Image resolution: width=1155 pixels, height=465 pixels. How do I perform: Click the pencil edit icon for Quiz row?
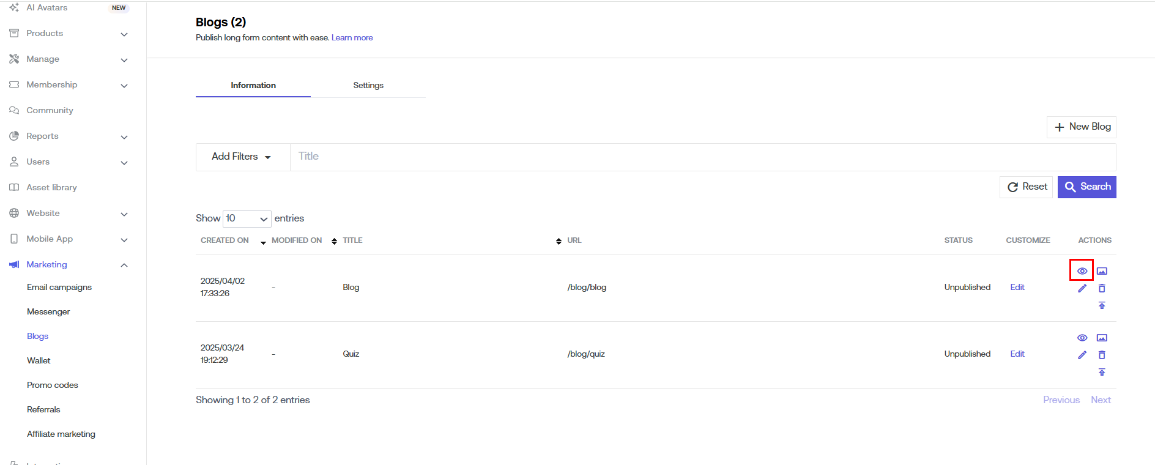1082,355
